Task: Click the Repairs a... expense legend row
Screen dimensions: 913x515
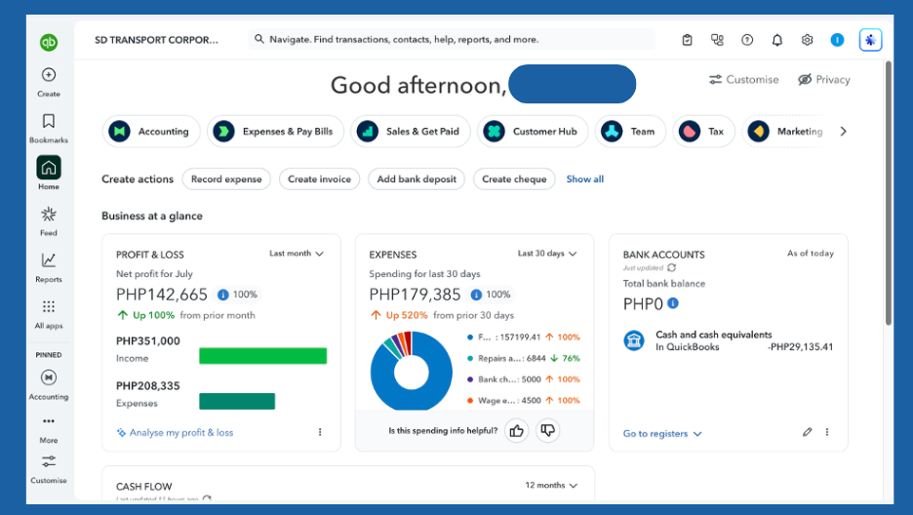Action: click(x=524, y=359)
